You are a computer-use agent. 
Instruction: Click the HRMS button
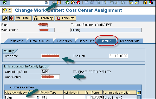tap(23, 18)
